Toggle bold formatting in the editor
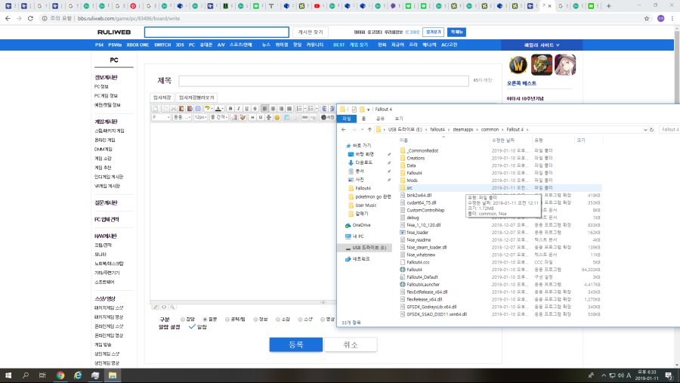This screenshot has height=383, width=680. pos(230,109)
